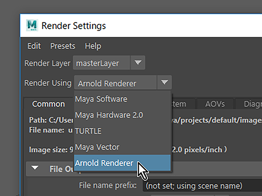Click the Image size text line
Viewport: 262px width, 196px height.
[128, 150]
